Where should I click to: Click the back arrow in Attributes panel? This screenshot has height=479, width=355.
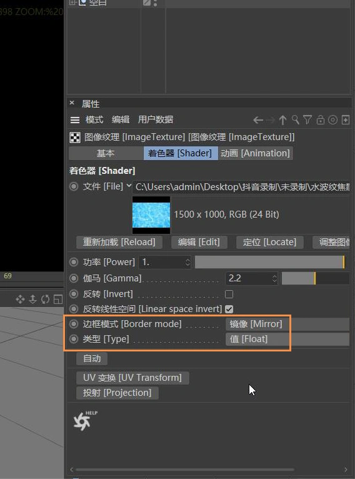(258, 120)
